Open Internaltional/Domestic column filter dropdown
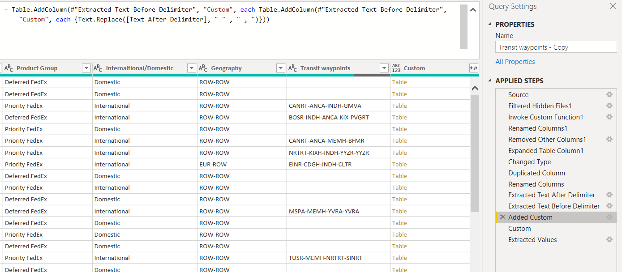Image resolution: width=622 pixels, height=272 pixels. pos(192,68)
